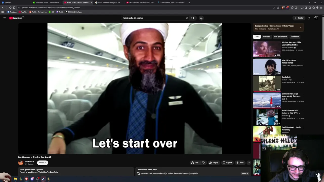Go back in browser
This screenshot has width=324, height=182.
tap(3, 8)
